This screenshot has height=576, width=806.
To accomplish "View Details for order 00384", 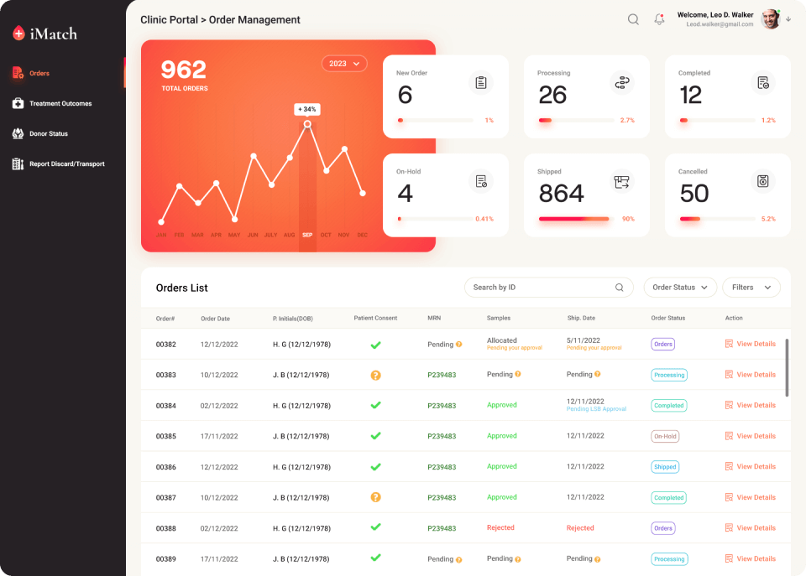I will [x=751, y=405].
